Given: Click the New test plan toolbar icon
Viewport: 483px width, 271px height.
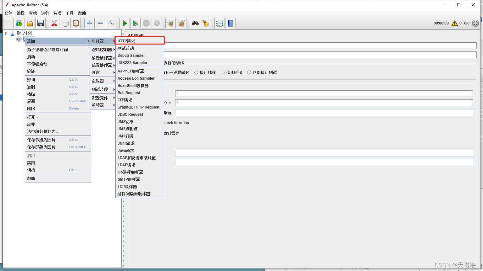Looking at the screenshot, I should 8,23.
